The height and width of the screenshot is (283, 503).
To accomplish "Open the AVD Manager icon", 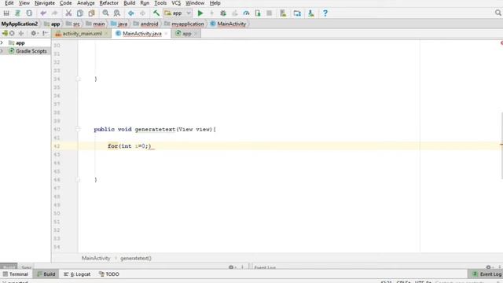I will coord(283,13).
